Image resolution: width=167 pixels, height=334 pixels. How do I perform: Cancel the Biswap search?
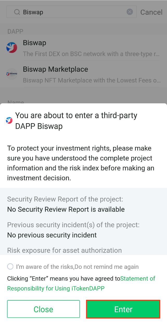click(x=151, y=12)
